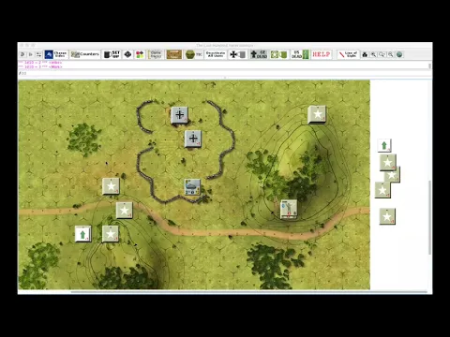Select the topmost star counter in the side panel
The width and height of the screenshot is (450, 337).
point(388,162)
